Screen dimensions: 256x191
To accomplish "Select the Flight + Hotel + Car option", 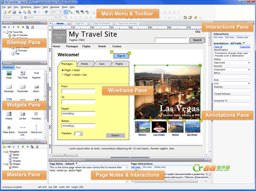I will 63,75.
